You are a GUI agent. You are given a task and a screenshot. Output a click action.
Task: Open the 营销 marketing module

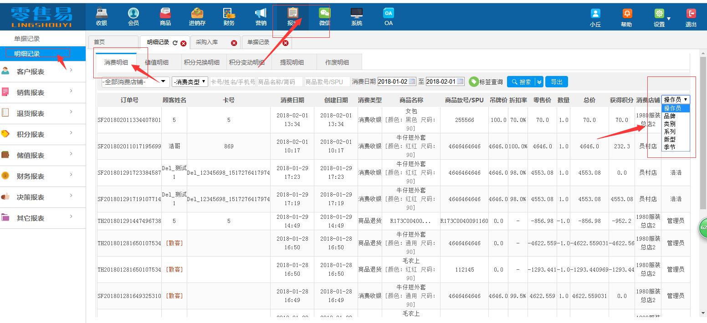tap(260, 16)
